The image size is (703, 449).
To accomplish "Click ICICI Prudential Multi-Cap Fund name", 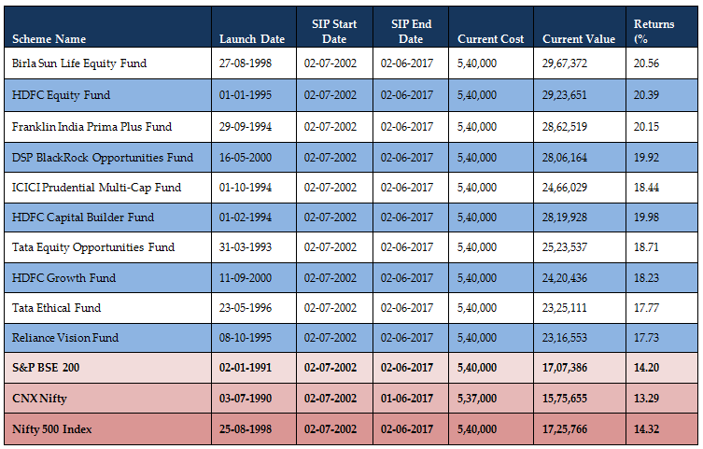I will [x=96, y=188].
